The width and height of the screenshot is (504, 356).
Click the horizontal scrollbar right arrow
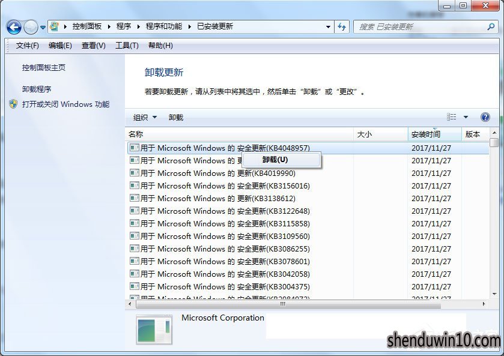(x=484, y=304)
